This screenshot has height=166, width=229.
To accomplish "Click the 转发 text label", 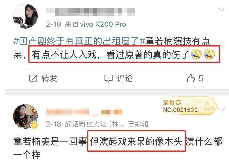I will (49, 78).
